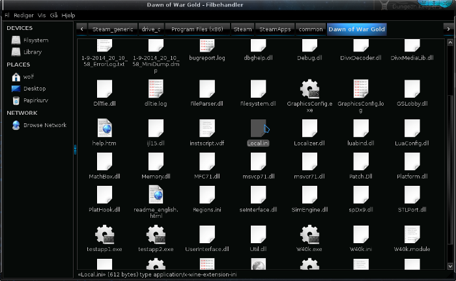
Task: Go to SteamApps path segment
Action: click(x=275, y=29)
